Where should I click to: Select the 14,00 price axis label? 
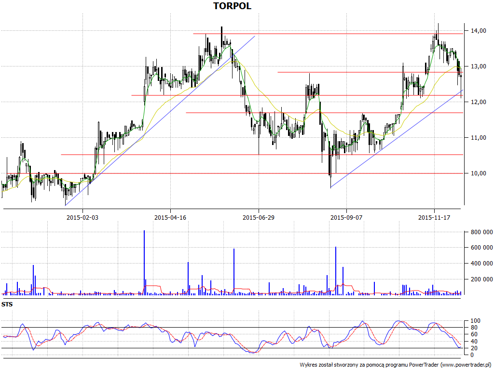tap(478, 30)
